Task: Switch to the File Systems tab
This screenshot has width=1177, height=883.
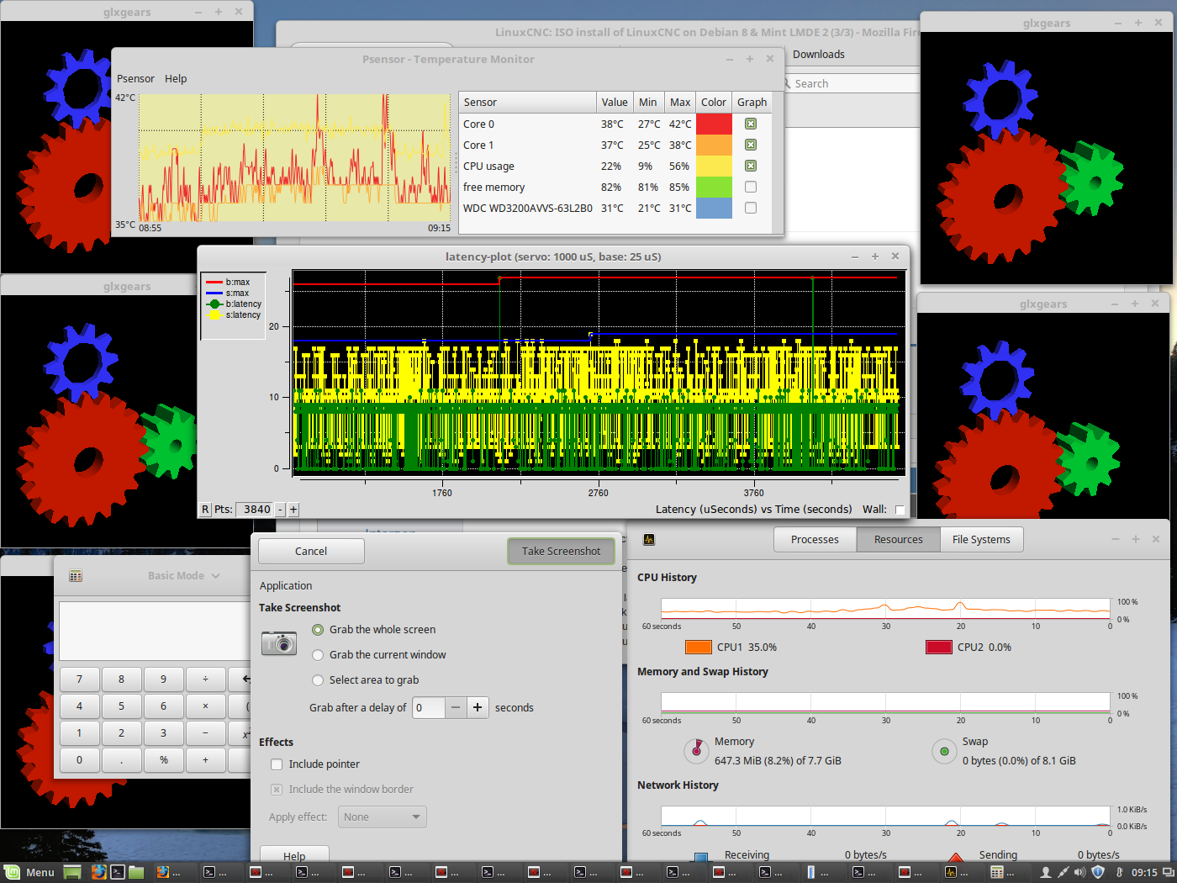Action: [981, 540]
